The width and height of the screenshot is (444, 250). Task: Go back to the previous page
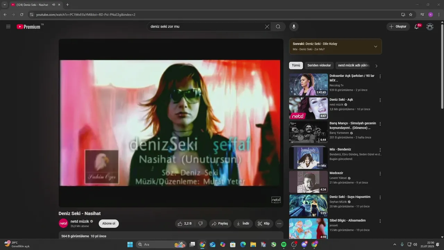point(5,15)
